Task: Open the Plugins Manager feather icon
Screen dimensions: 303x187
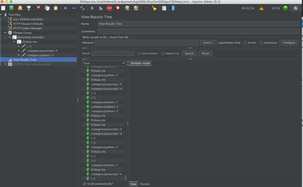Action: 296,8
